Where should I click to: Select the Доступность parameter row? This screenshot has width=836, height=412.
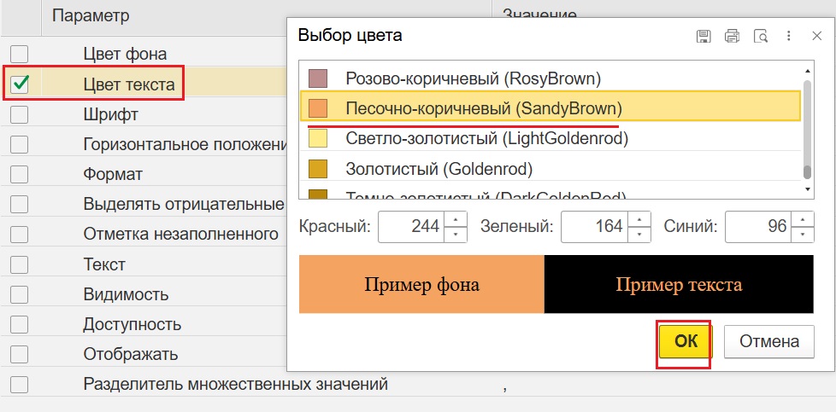(132, 323)
